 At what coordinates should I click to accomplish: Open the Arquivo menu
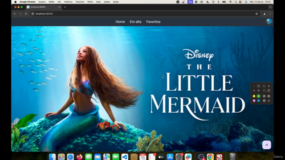42,2
